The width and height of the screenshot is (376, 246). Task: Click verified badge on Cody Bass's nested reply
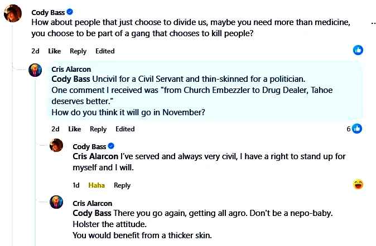tap(111, 146)
